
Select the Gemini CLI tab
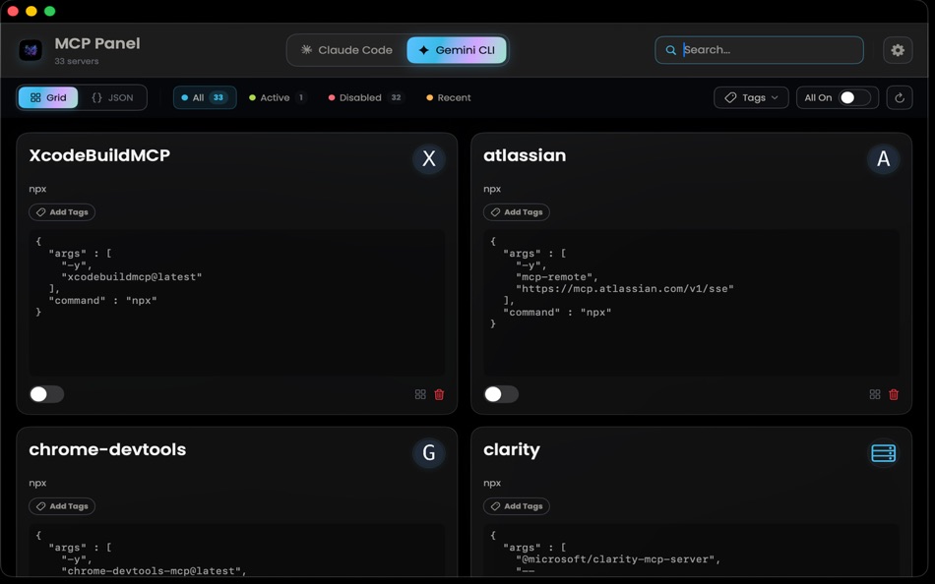pos(457,50)
